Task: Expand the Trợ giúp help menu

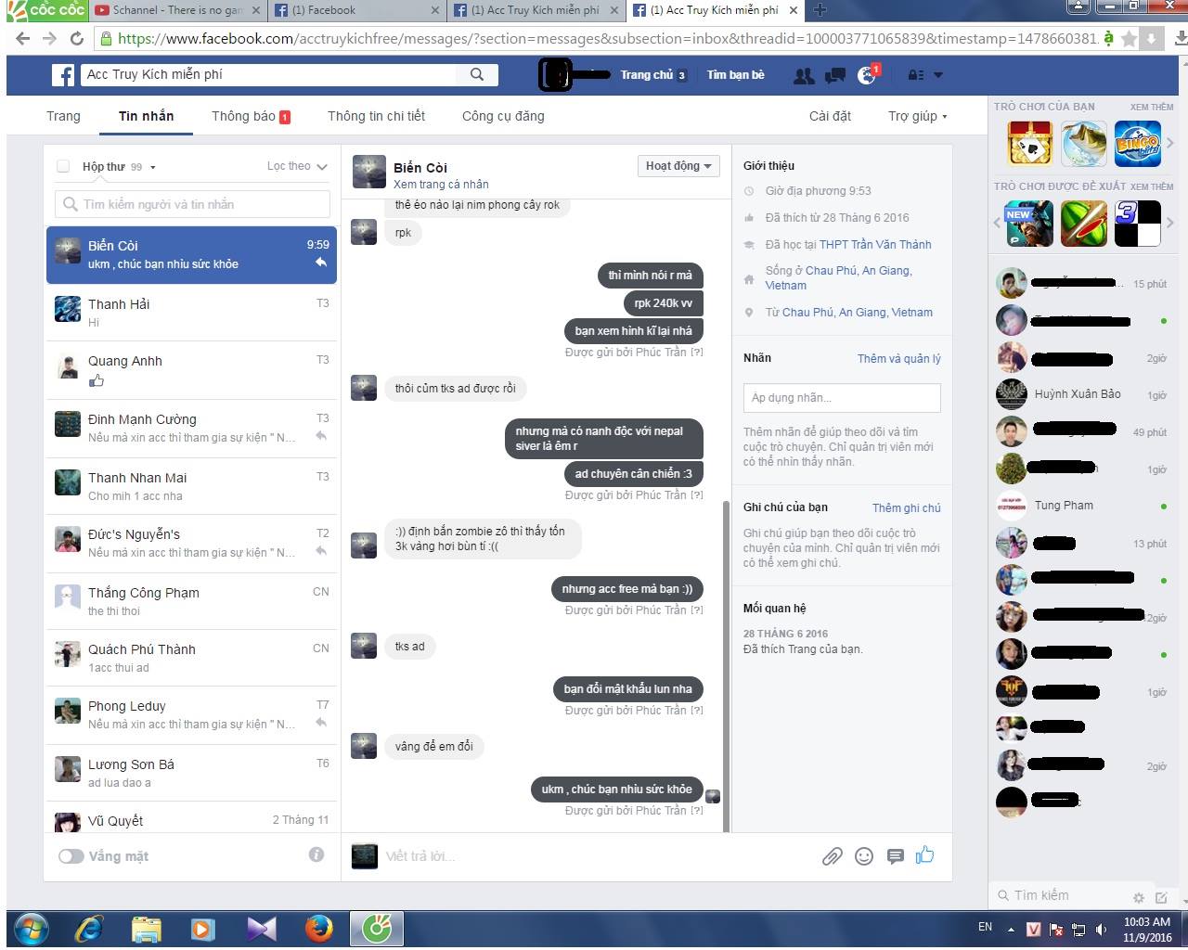Action: 917,116
